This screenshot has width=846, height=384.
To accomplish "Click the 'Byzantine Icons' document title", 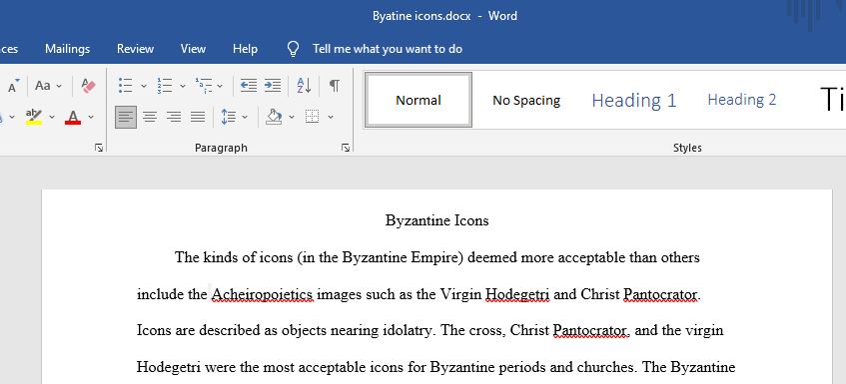I will [437, 220].
